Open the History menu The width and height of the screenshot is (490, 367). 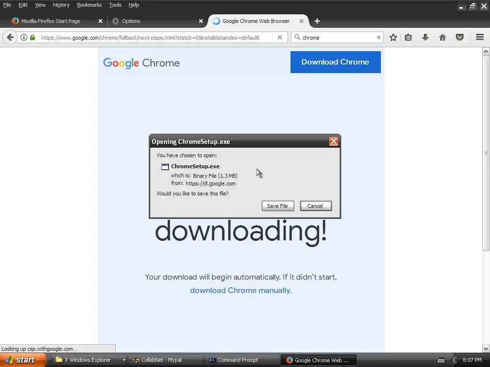[61, 5]
